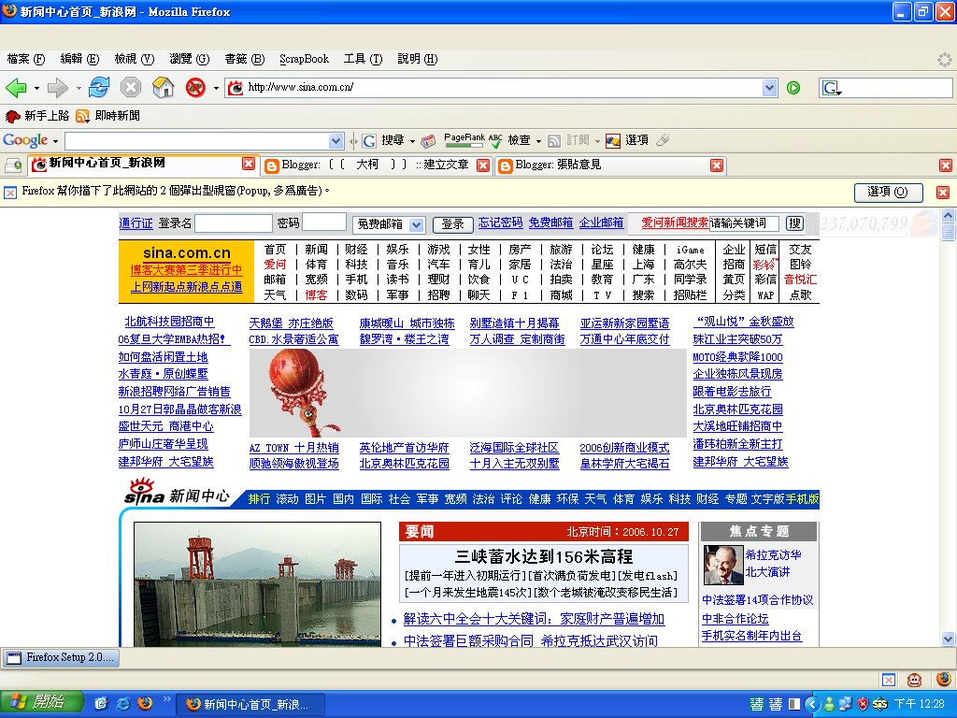Click the 登录 login button
The image size is (957, 718).
453,224
